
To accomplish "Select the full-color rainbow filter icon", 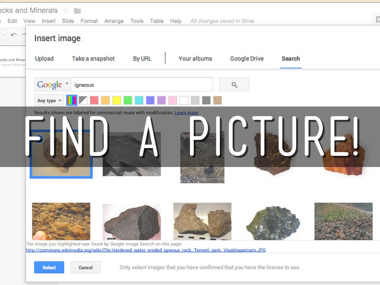I will click(72, 100).
